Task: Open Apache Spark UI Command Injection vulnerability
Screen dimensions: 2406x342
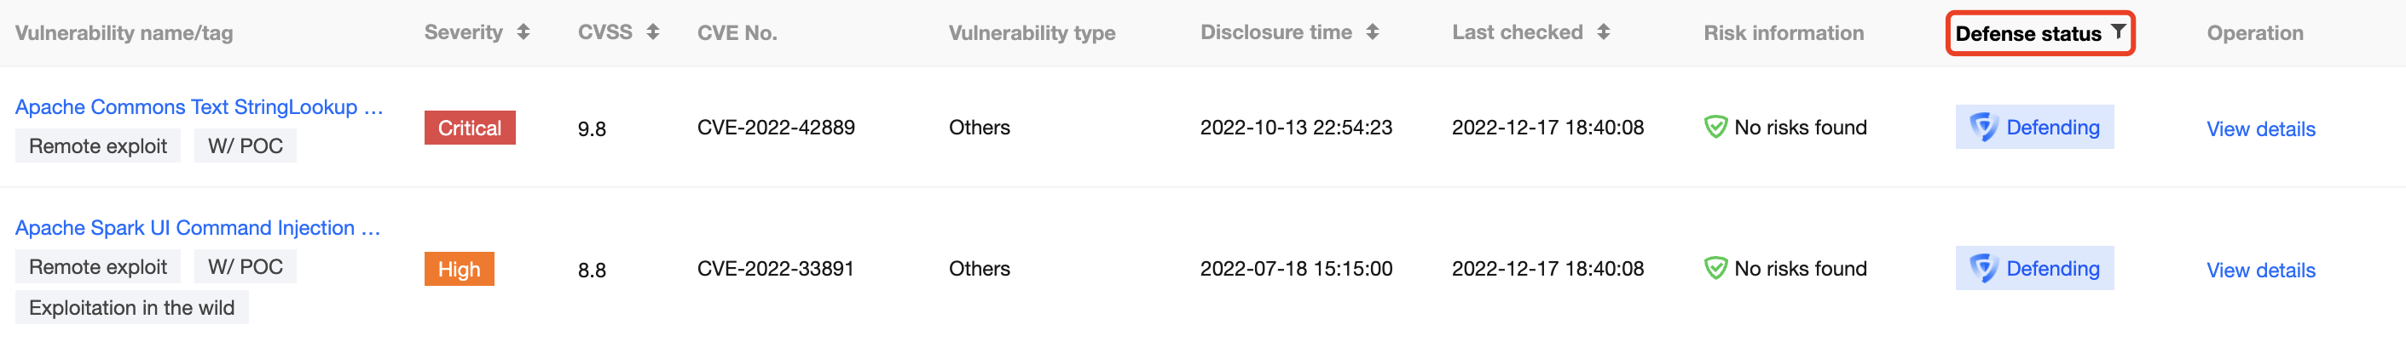Action: [197, 228]
